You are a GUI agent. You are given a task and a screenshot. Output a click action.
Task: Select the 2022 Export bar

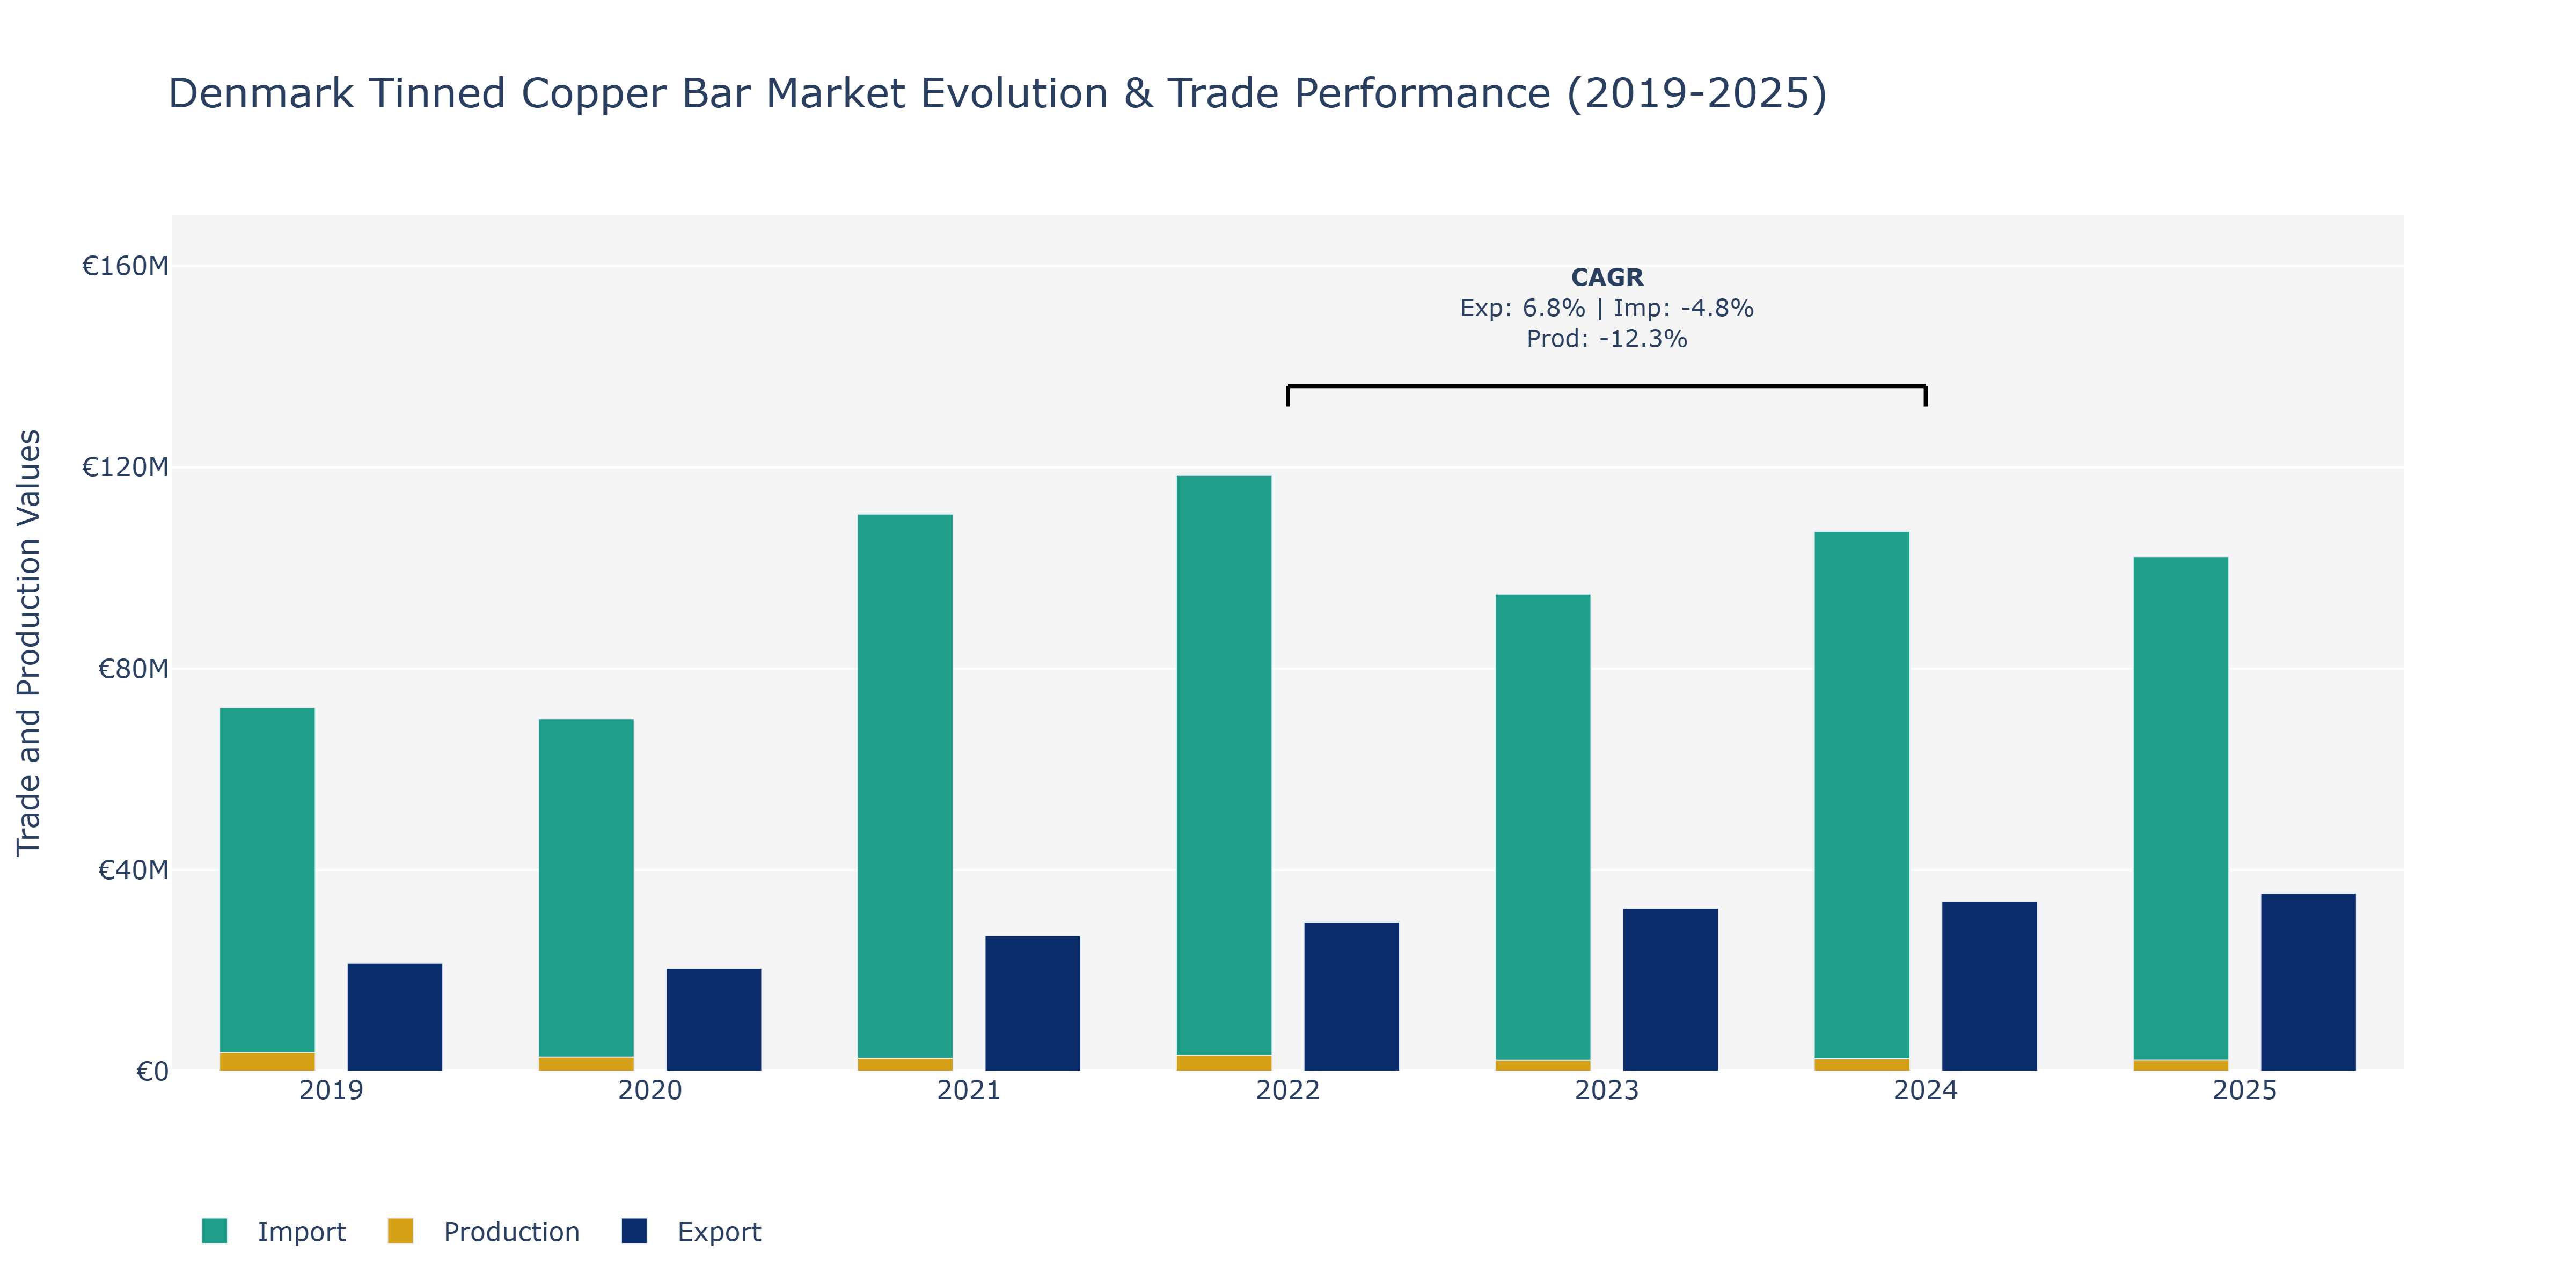1352,997
